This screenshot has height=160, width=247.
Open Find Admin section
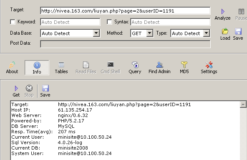pyautogui.click(x=159, y=68)
